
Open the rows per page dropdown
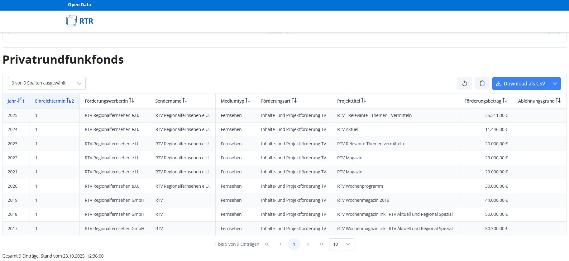pyautogui.click(x=341, y=244)
